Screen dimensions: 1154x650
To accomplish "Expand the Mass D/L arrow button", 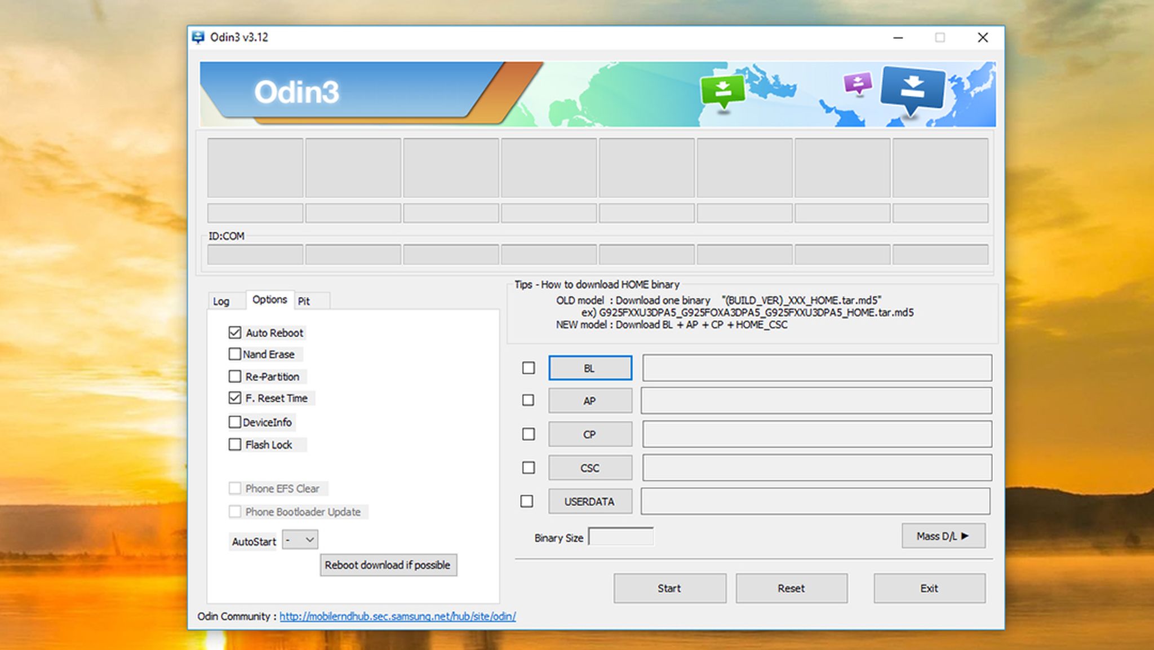I will [943, 536].
